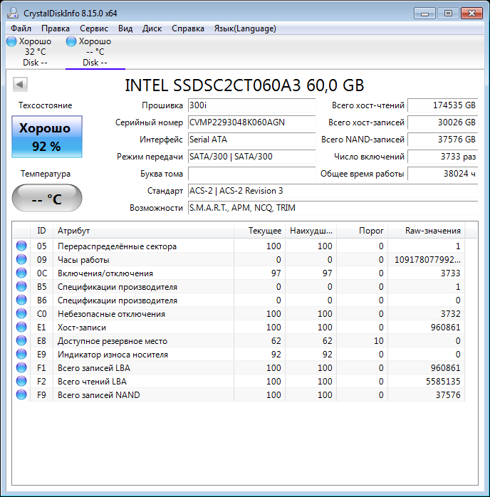Select row Хост-записи

pos(239,327)
